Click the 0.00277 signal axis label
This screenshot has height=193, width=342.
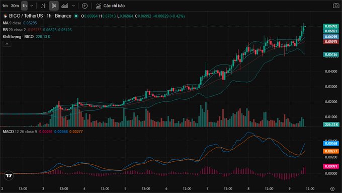coord(331,151)
